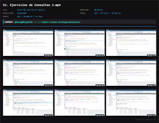Screen dimensions: 159x123
Task: Select the video value 'AVC / 675 kb/s / 30.00 fps'
Action: 108,13
